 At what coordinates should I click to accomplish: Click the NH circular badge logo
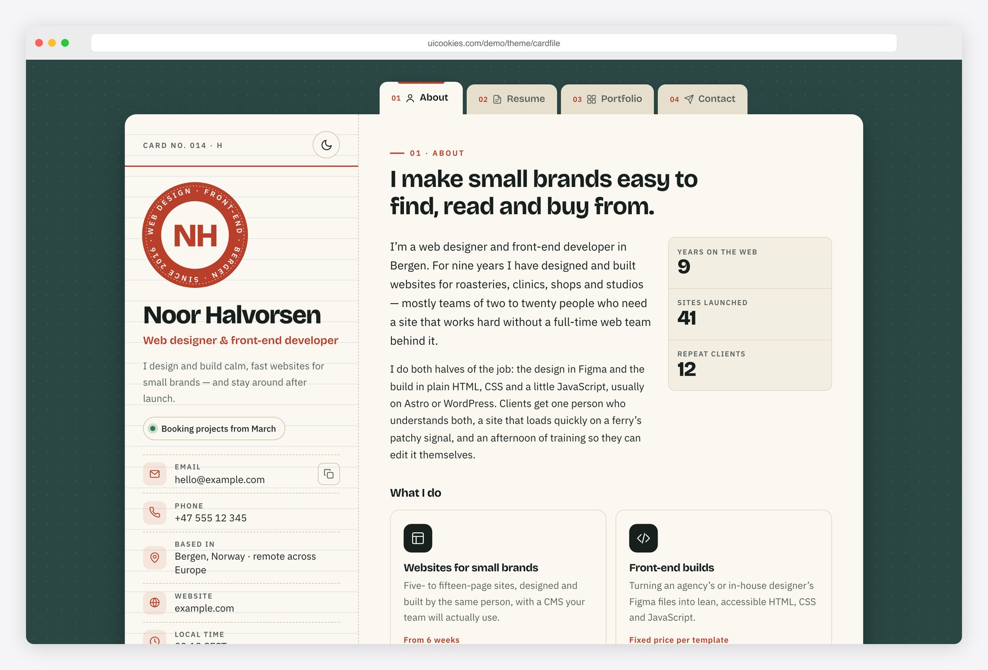coord(195,235)
